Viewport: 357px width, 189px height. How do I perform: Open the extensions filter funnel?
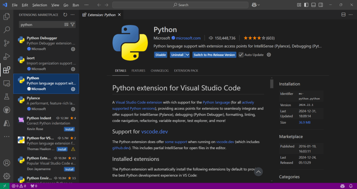(73, 25)
